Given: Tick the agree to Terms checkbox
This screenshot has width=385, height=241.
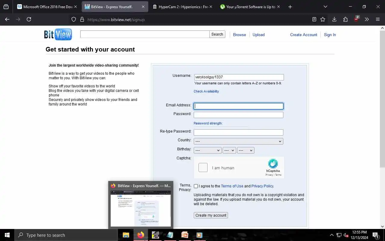Looking at the screenshot, I should click(x=196, y=186).
